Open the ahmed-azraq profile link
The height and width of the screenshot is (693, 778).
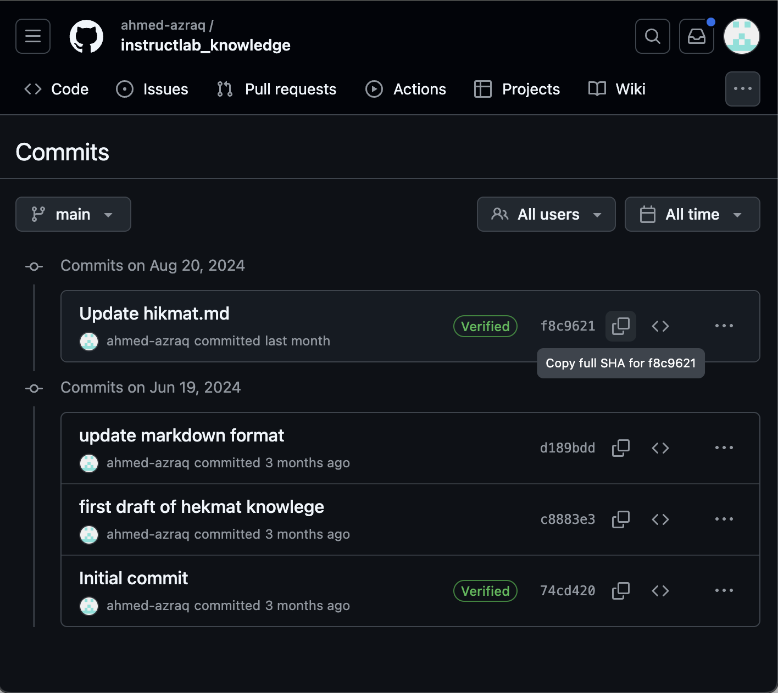click(x=165, y=25)
